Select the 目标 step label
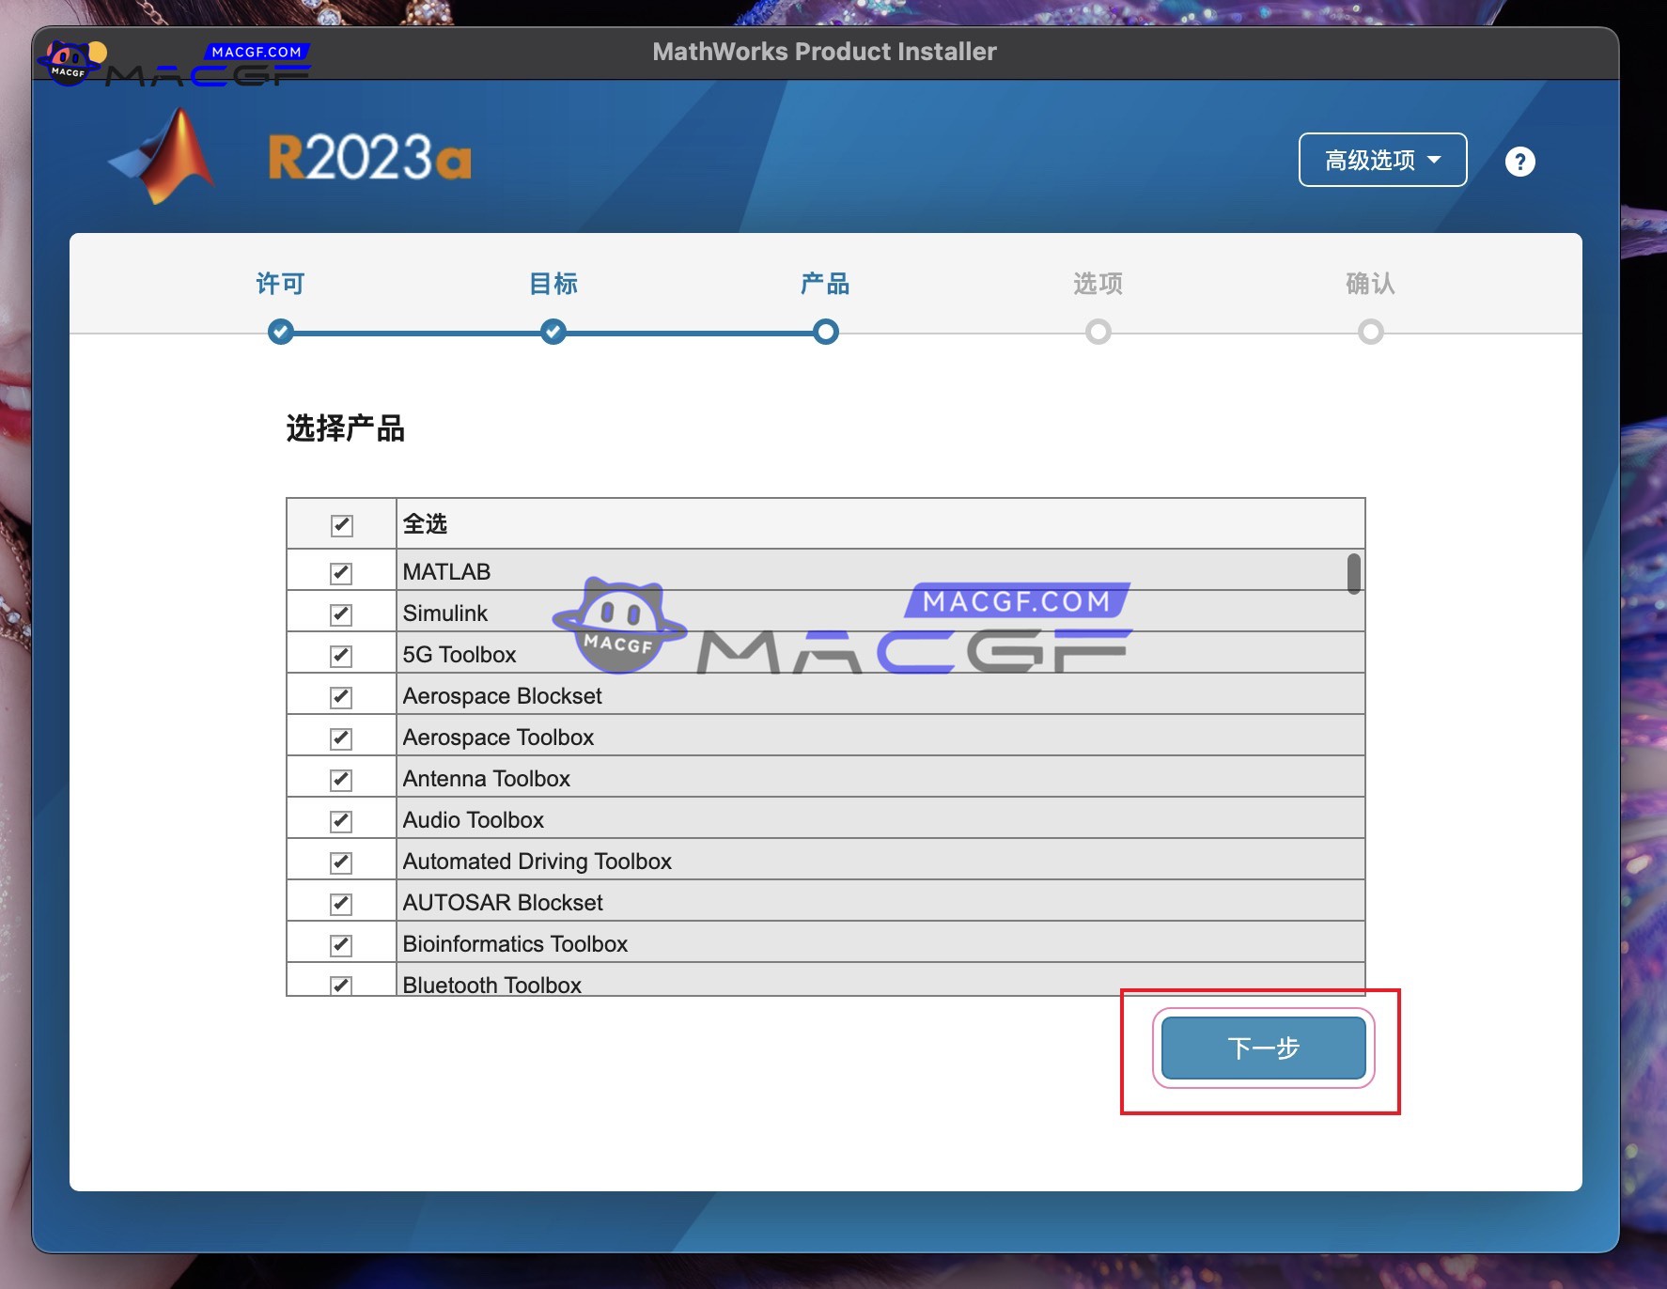Screen dimensions: 1667x1289 click(553, 283)
